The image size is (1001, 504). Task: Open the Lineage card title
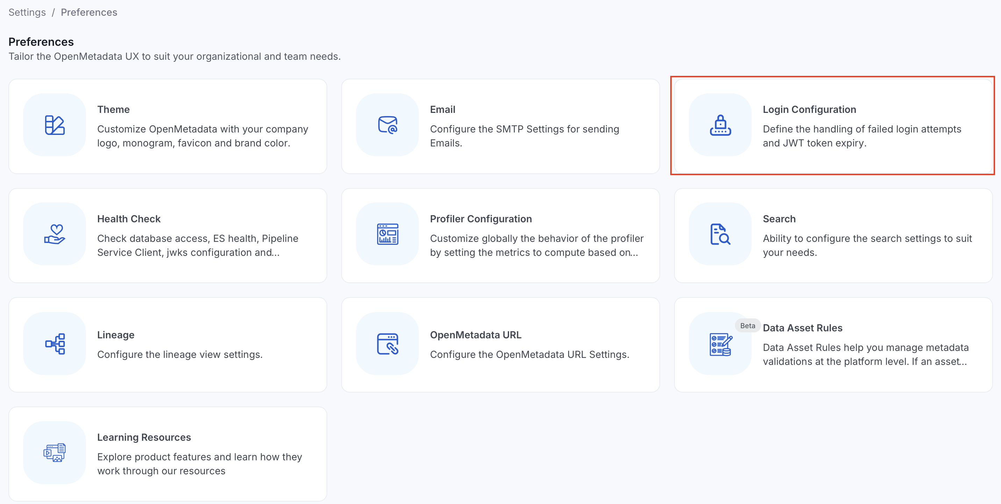(x=116, y=335)
